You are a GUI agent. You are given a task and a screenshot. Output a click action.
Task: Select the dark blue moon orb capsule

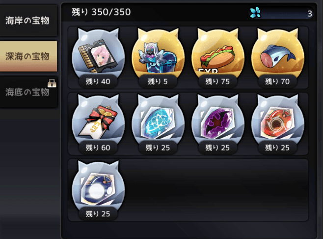[98, 187]
